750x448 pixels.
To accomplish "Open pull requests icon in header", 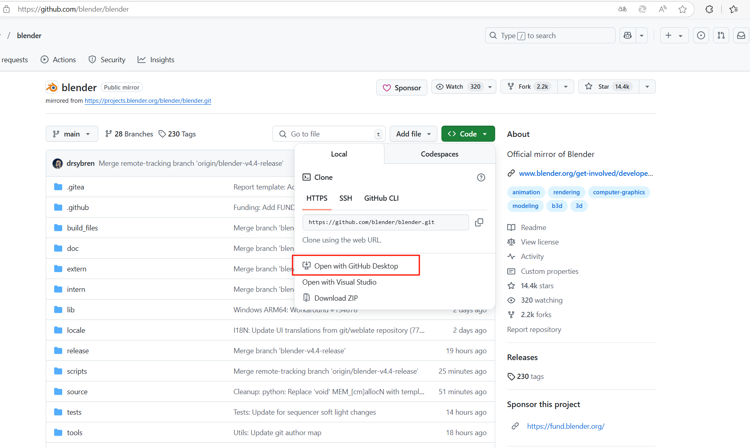I will tap(721, 36).
